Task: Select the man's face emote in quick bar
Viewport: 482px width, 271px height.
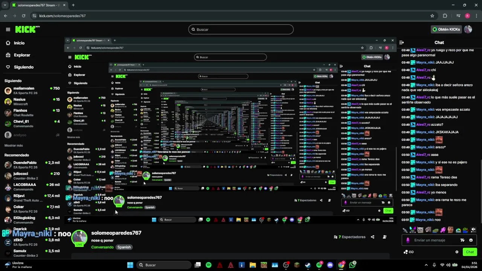Action: click(450, 230)
